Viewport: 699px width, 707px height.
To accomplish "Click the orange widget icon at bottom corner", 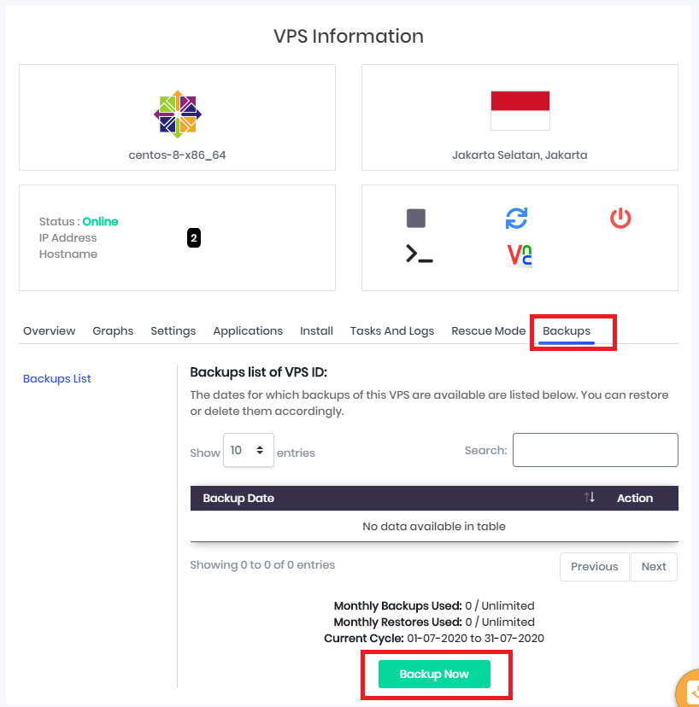I will (689, 691).
